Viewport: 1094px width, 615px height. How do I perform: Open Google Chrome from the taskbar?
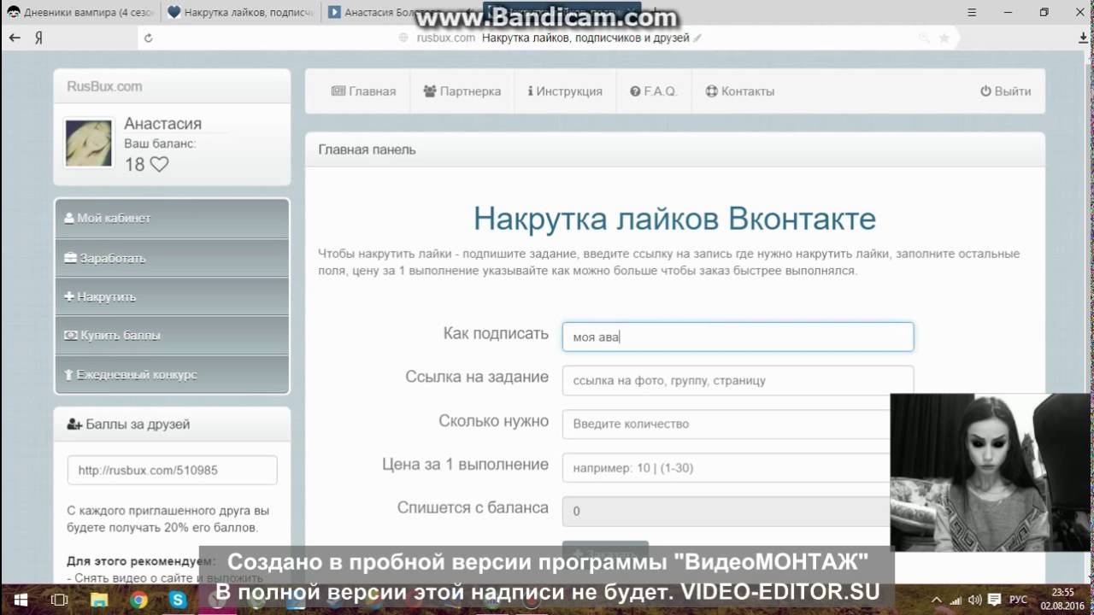click(138, 600)
